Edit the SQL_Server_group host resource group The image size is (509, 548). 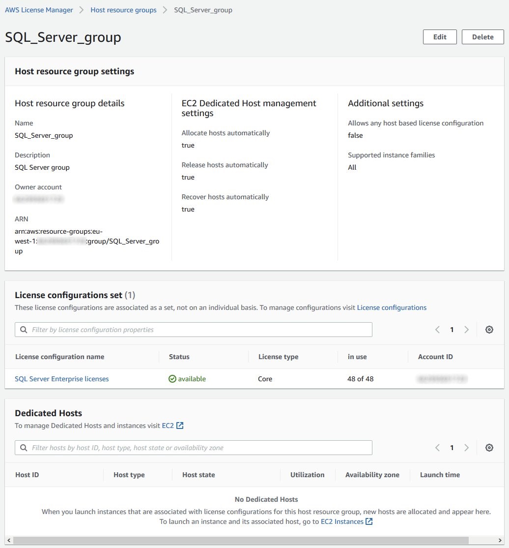point(440,37)
